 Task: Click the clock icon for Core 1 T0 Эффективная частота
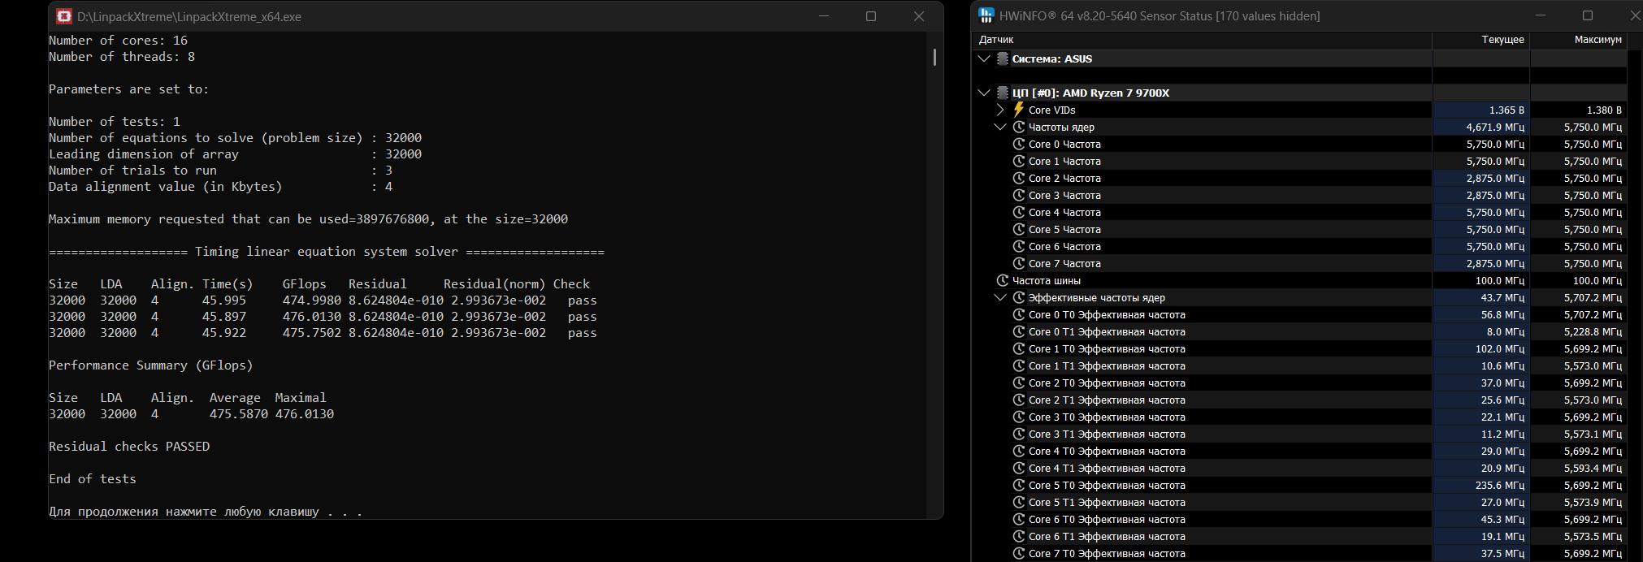click(x=1019, y=348)
